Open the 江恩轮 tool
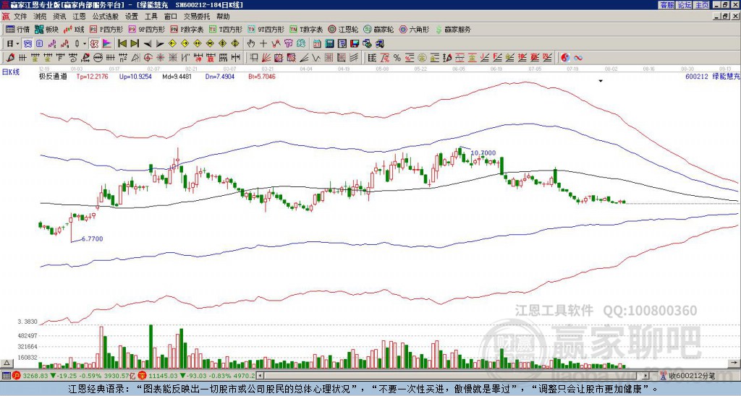 tap(343, 29)
